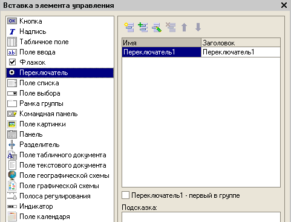
Task: Edit current item with pencil icon
Action: (x=157, y=27)
